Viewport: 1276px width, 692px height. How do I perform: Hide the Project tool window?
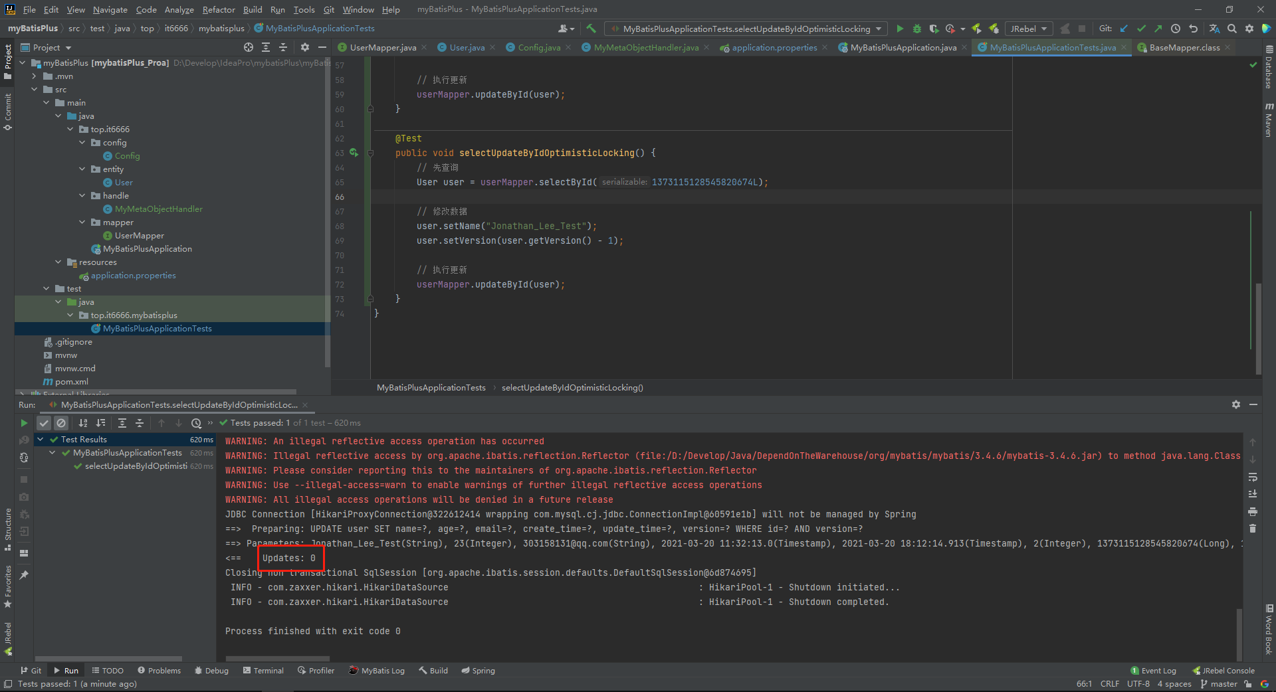click(322, 47)
